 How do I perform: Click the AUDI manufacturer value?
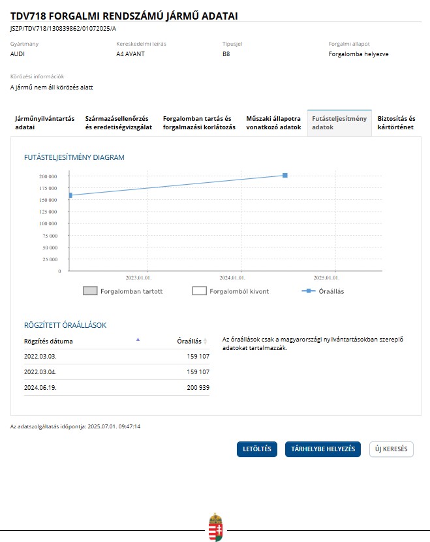tap(17, 54)
